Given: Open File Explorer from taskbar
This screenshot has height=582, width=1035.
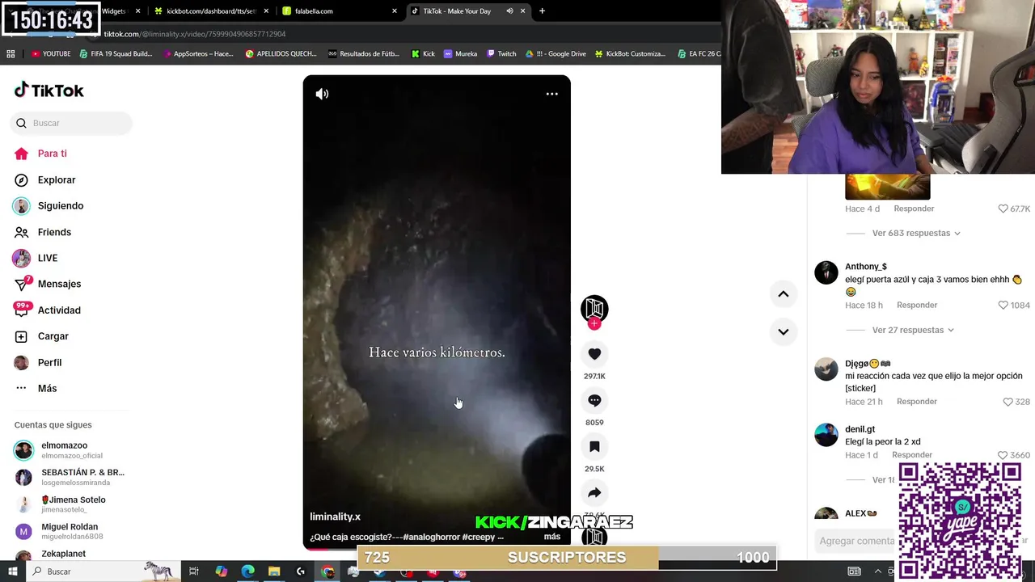Looking at the screenshot, I should 274,571.
